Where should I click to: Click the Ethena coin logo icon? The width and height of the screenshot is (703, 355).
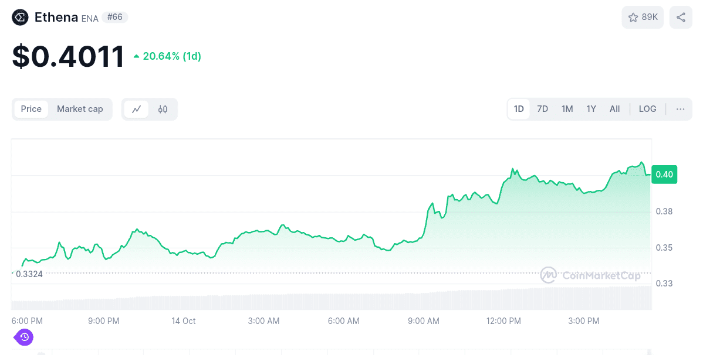(x=19, y=17)
